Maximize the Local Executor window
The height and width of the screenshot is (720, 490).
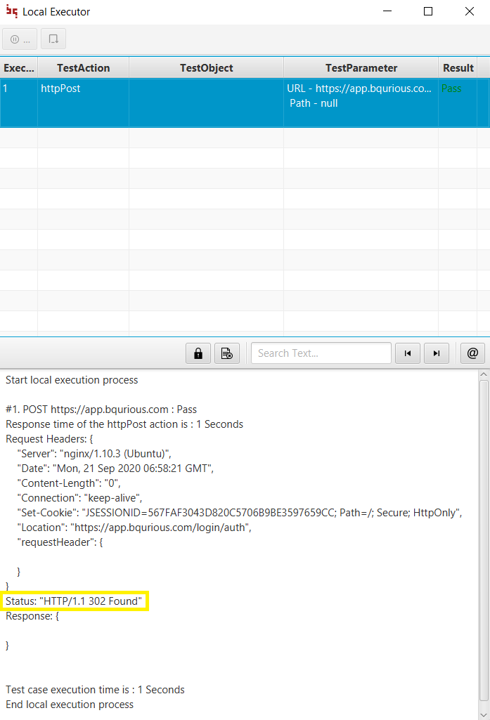[428, 11]
